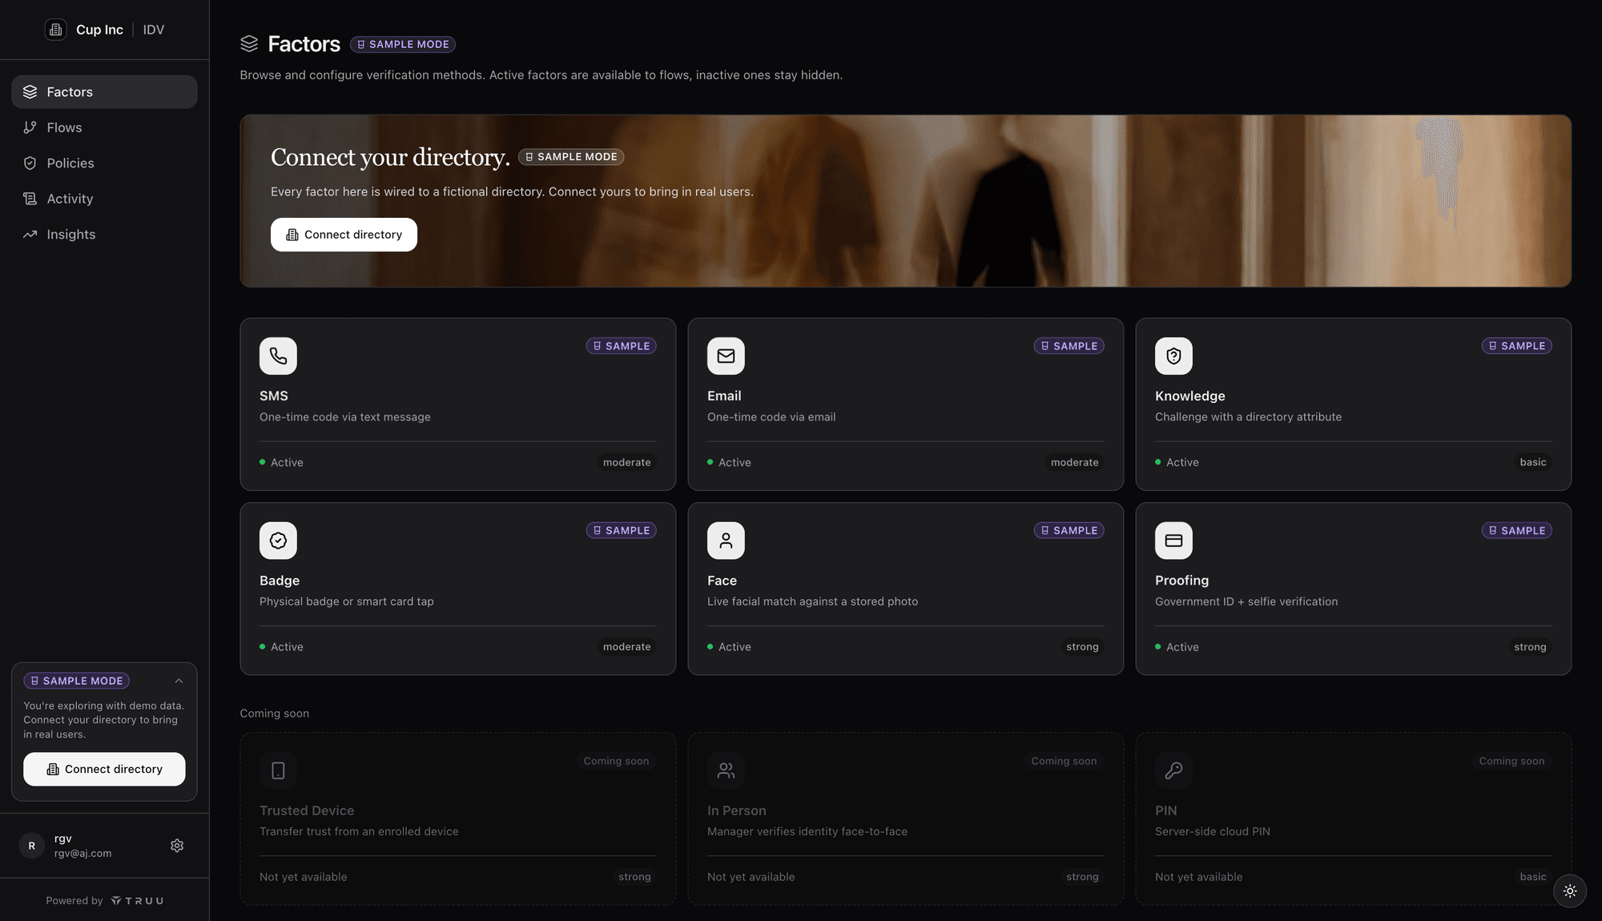Viewport: 1602px width, 921px height.
Task: Click the Cup Inc building logo icon
Action: 55,30
